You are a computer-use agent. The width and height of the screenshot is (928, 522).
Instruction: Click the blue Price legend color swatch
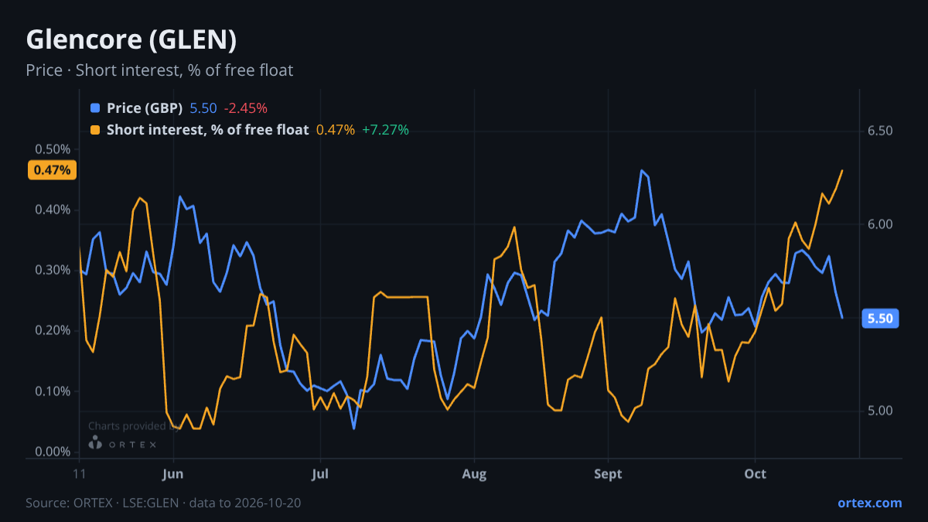(95, 108)
